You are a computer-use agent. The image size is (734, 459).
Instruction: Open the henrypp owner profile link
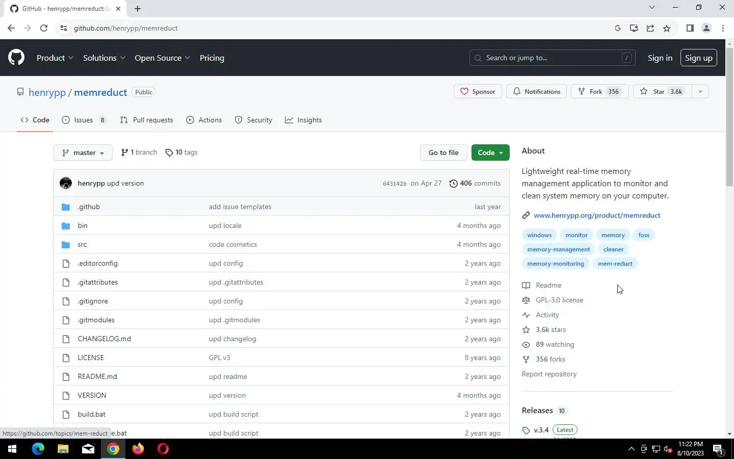[x=47, y=92]
